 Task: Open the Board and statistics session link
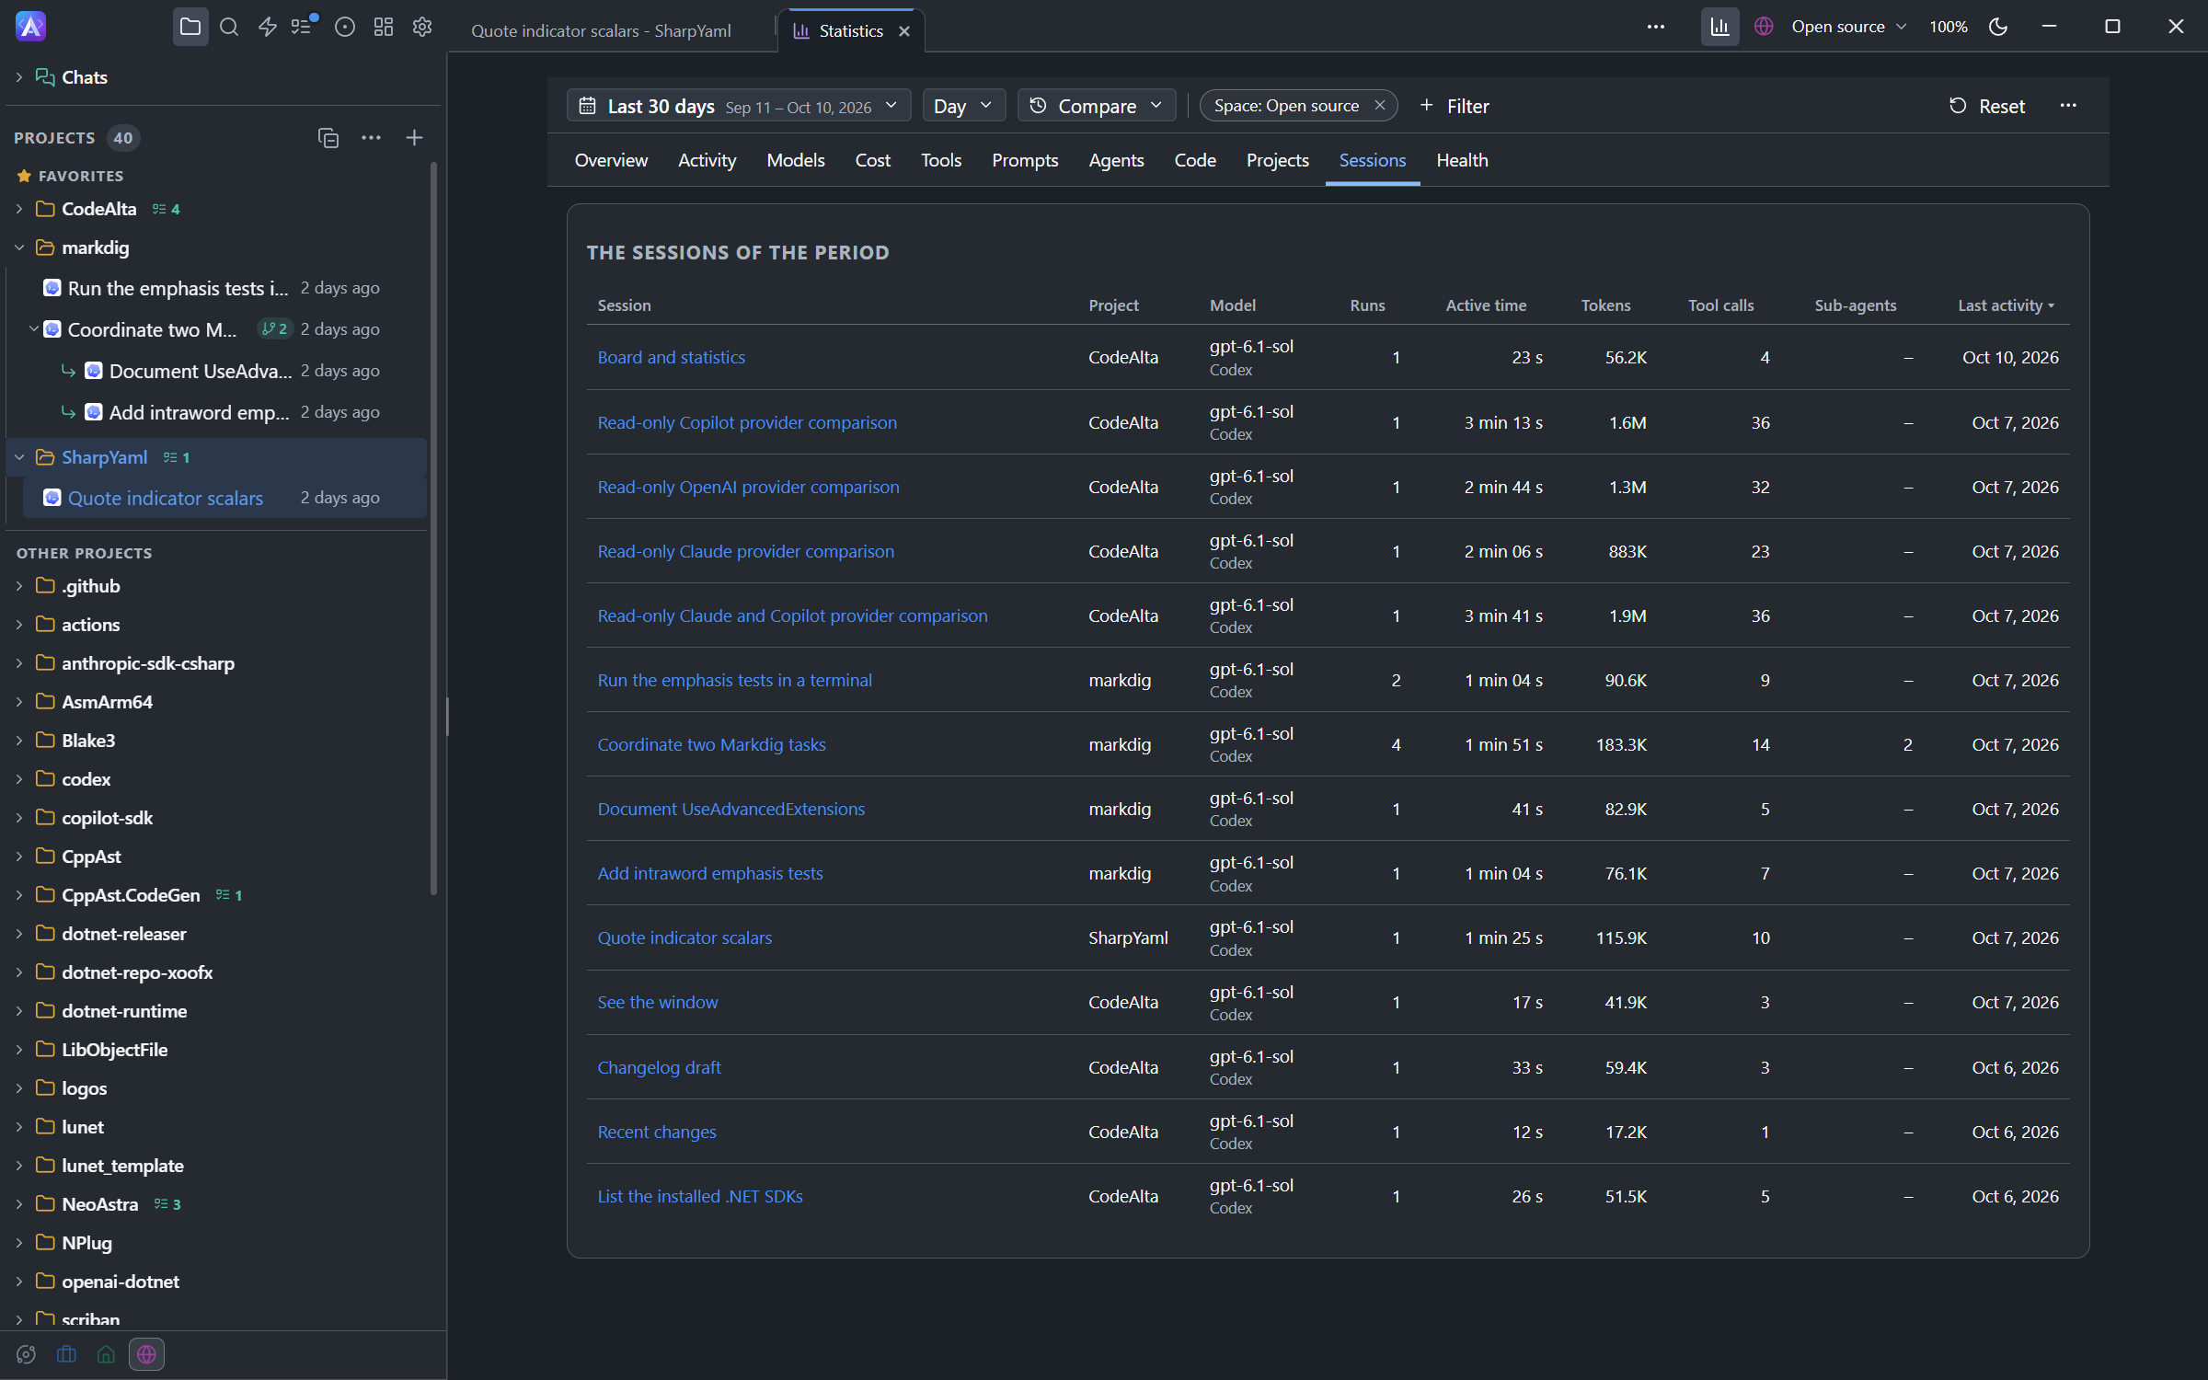pos(671,357)
